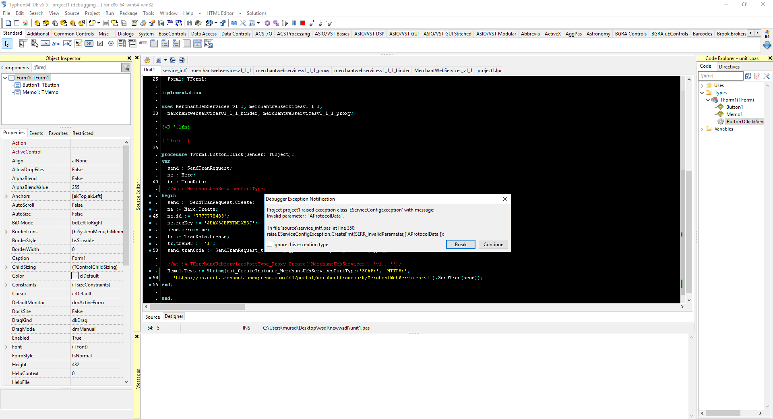The width and height of the screenshot is (773, 419).
Task: Select the TEdit 'ab' component icon
Action: pos(67,44)
